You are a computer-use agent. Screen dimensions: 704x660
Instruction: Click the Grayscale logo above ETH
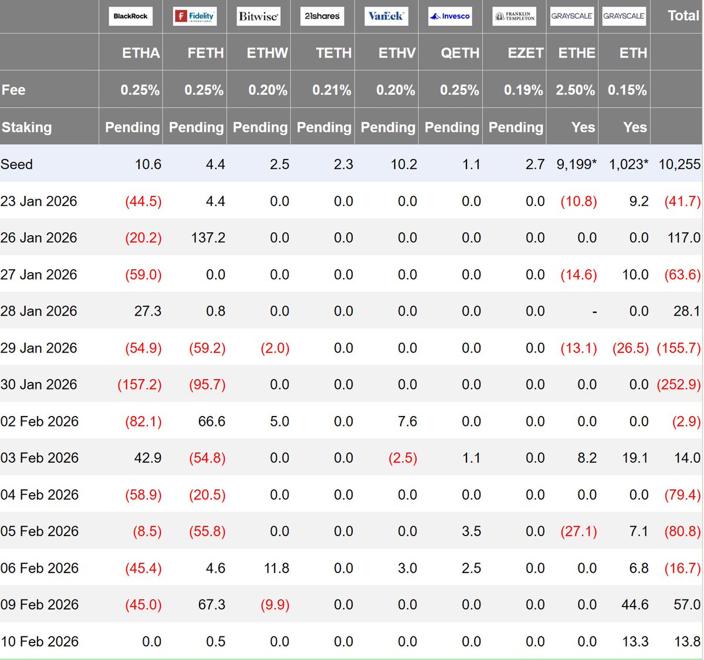[x=624, y=16]
